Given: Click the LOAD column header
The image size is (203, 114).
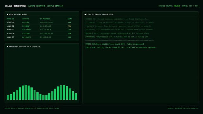Looking at the screenshot, I should tap(70, 19).
